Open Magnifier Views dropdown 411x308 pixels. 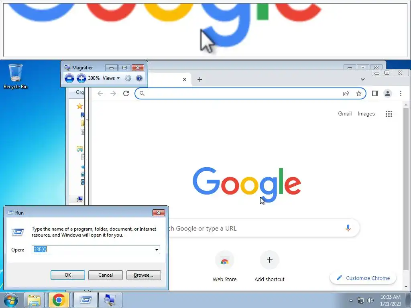[x=111, y=78]
